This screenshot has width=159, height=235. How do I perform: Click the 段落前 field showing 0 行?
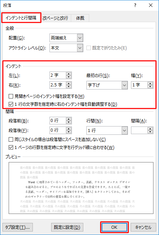click(x=58, y=121)
